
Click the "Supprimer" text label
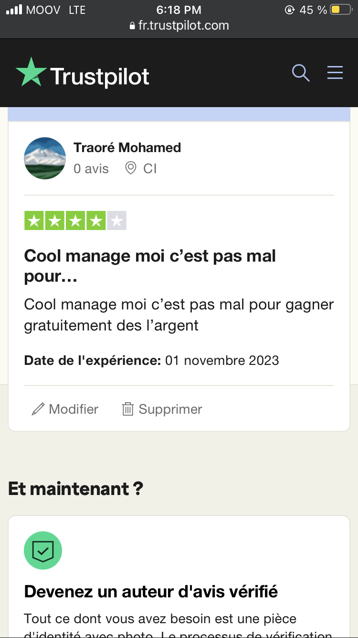point(170,409)
